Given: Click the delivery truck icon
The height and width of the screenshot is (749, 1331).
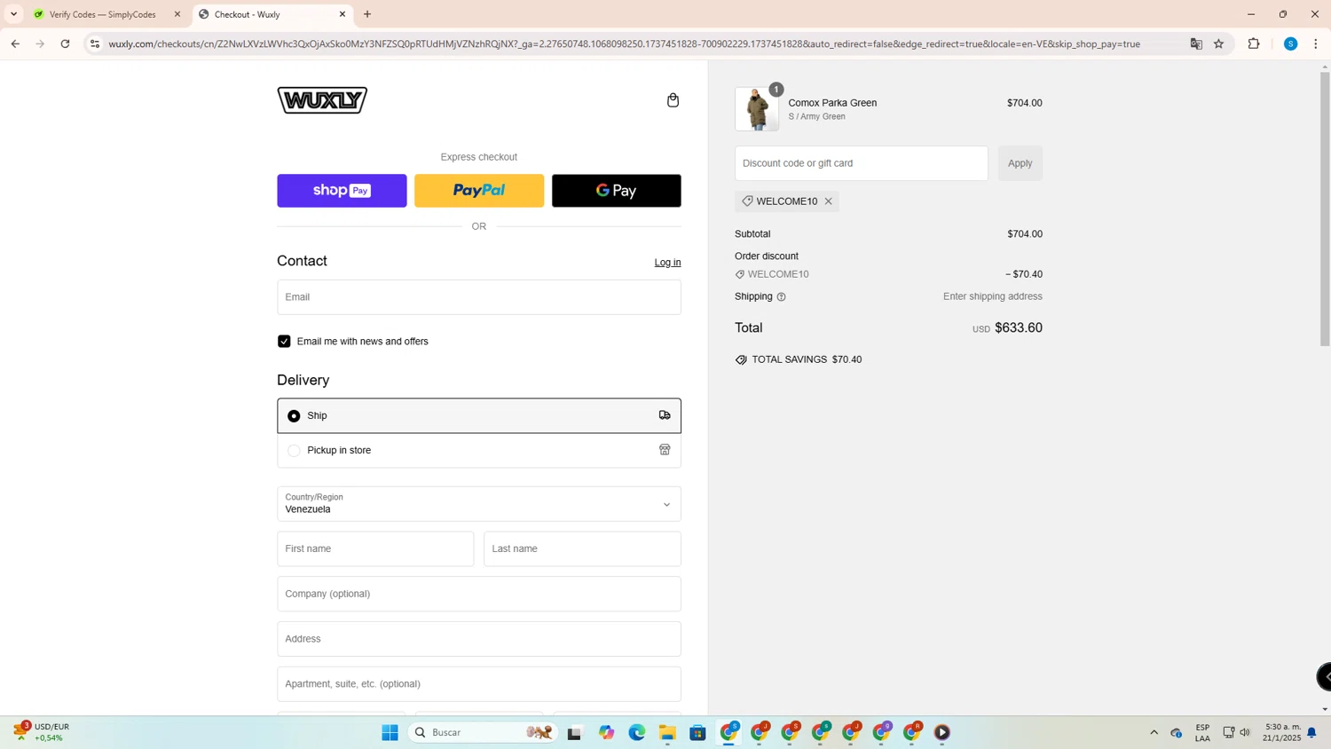Looking at the screenshot, I should pyautogui.click(x=665, y=415).
